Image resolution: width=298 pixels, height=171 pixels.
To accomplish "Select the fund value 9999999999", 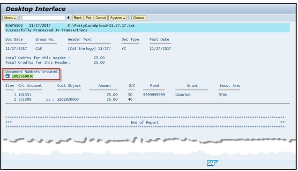I will [154, 95].
